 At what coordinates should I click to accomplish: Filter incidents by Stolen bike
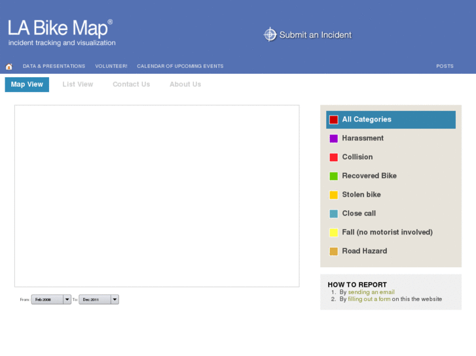(391, 195)
